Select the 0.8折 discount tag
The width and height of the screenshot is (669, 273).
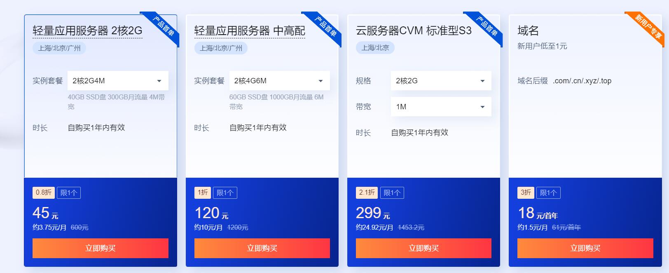44,193
